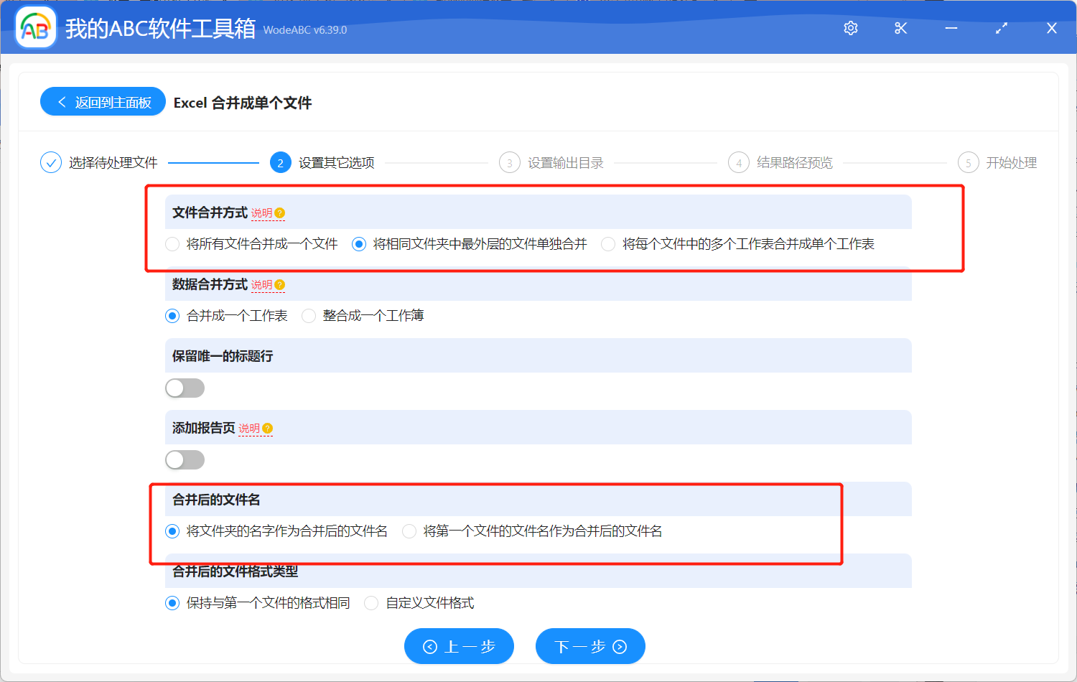Click the scissors tool icon in title bar
The width and height of the screenshot is (1077, 682).
pyautogui.click(x=900, y=28)
